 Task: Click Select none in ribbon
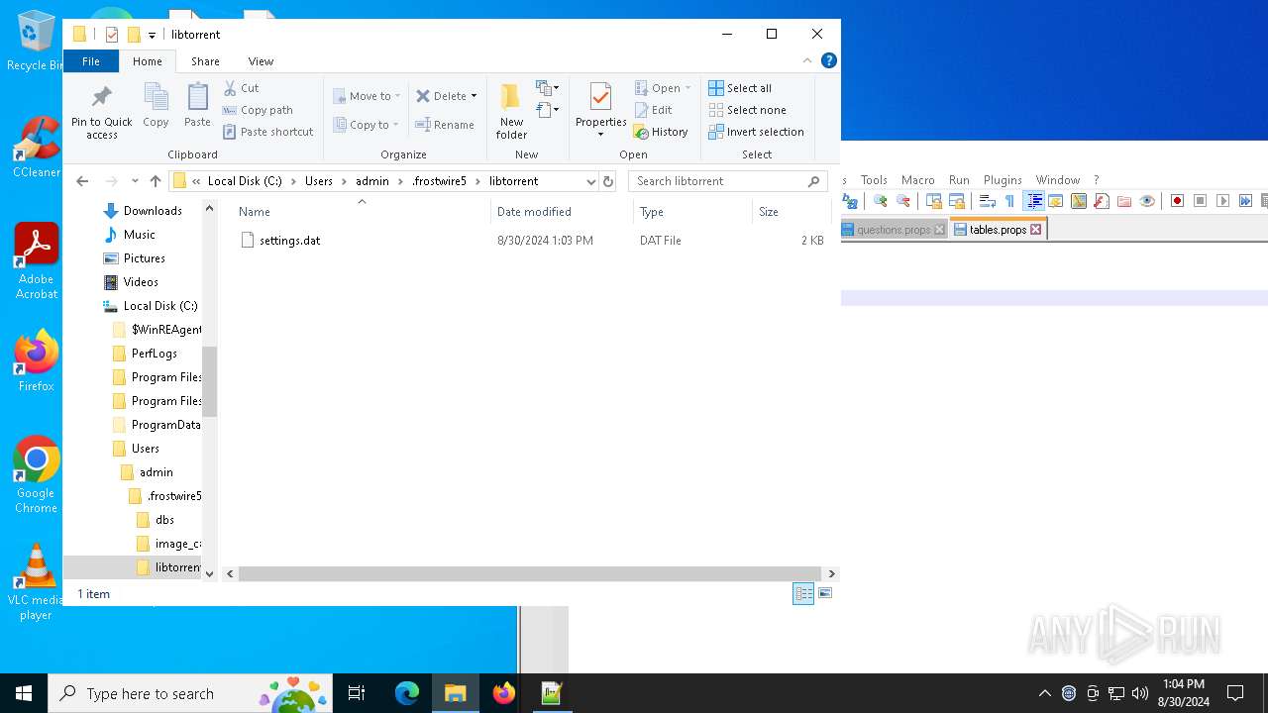[x=747, y=110]
